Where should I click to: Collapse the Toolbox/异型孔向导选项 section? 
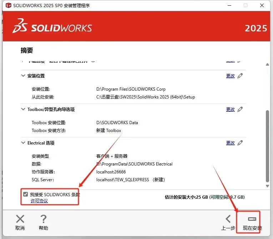click(23, 109)
